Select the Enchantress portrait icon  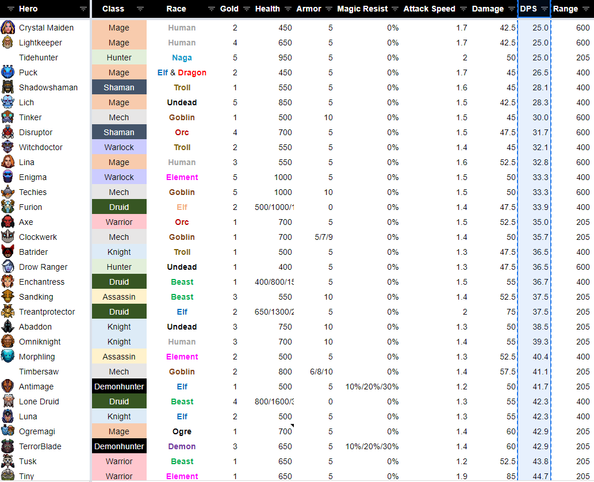pyautogui.click(x=7, y=282)
